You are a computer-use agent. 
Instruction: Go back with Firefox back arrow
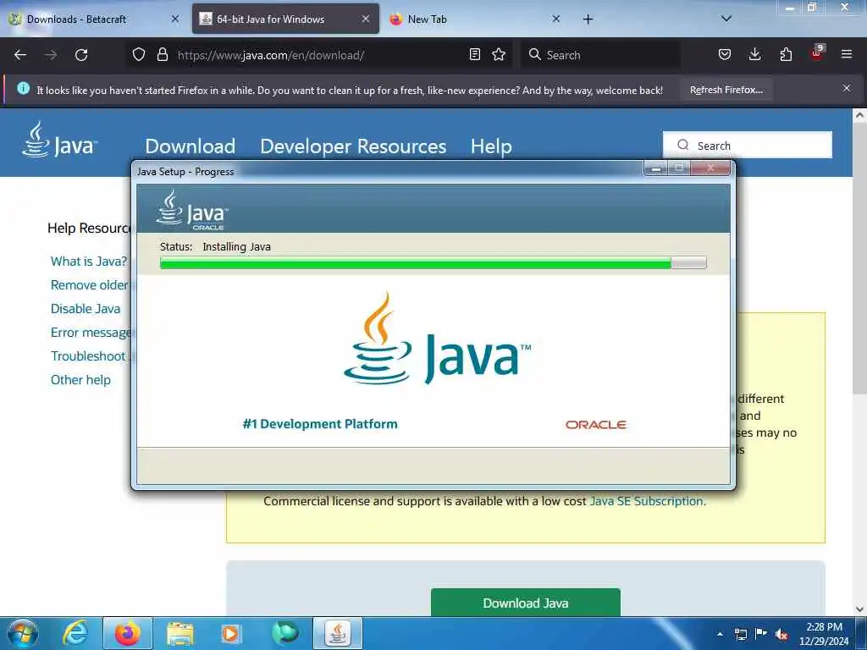[20, 55]
